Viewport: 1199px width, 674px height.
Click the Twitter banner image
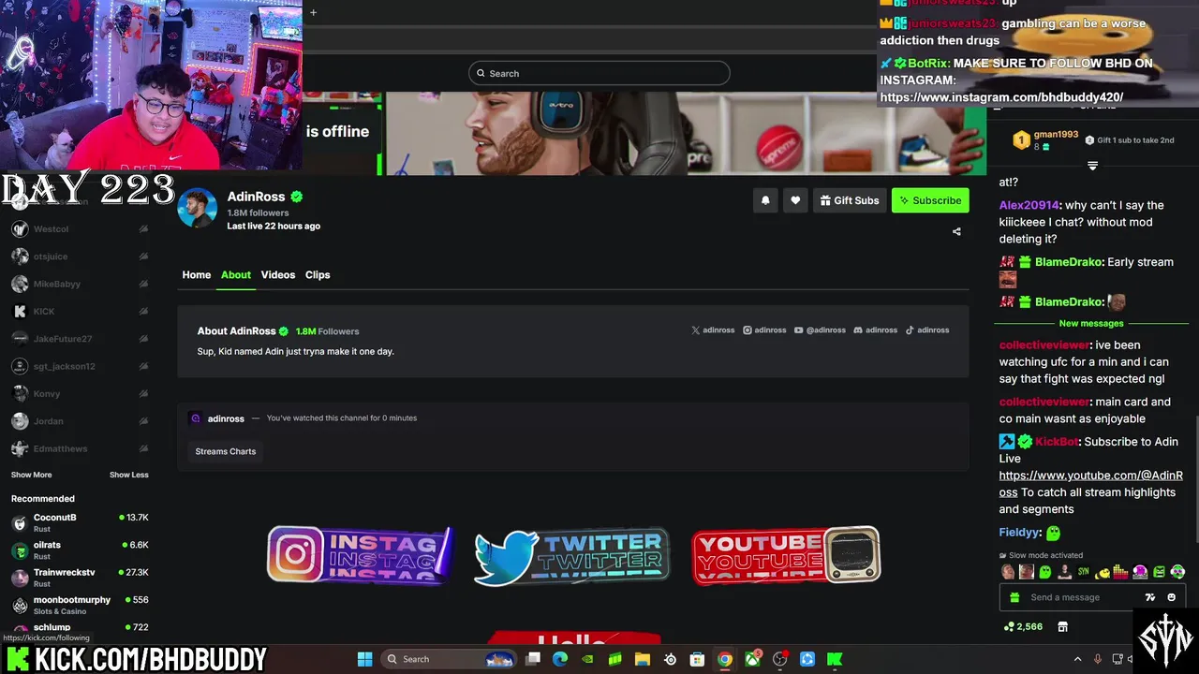[x=572, y=556]
